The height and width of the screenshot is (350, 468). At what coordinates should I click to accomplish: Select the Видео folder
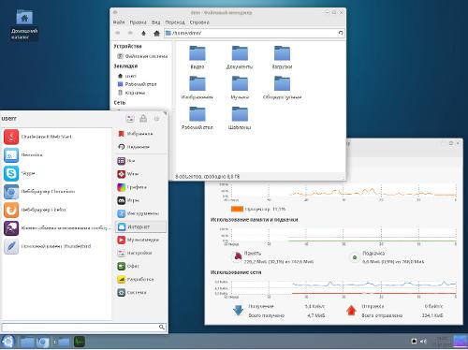click(x=197, y=57)
